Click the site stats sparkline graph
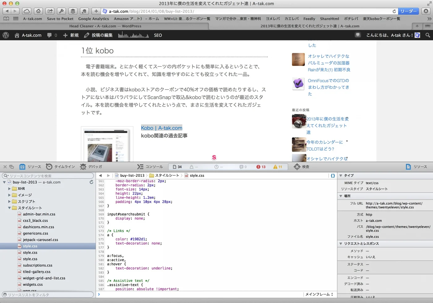The height and width of the screenshot is (303, 433). (133, 35)
